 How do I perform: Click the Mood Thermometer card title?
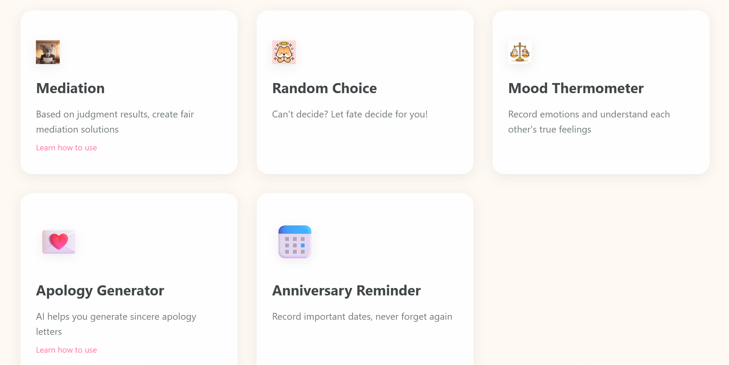(x=576, y=88)
